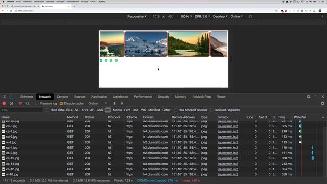This screenshot has height=184, width=327.
Task: Open the Memory tab
Action: click(180, 97)
